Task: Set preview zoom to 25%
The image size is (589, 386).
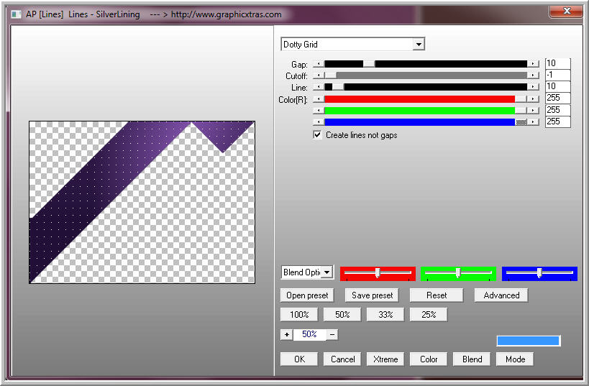Action: (429, 315)
